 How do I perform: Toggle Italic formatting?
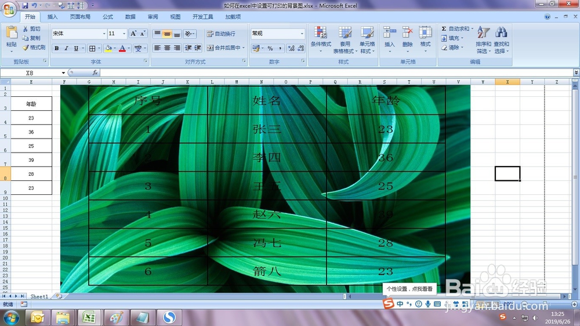(66, 48)
